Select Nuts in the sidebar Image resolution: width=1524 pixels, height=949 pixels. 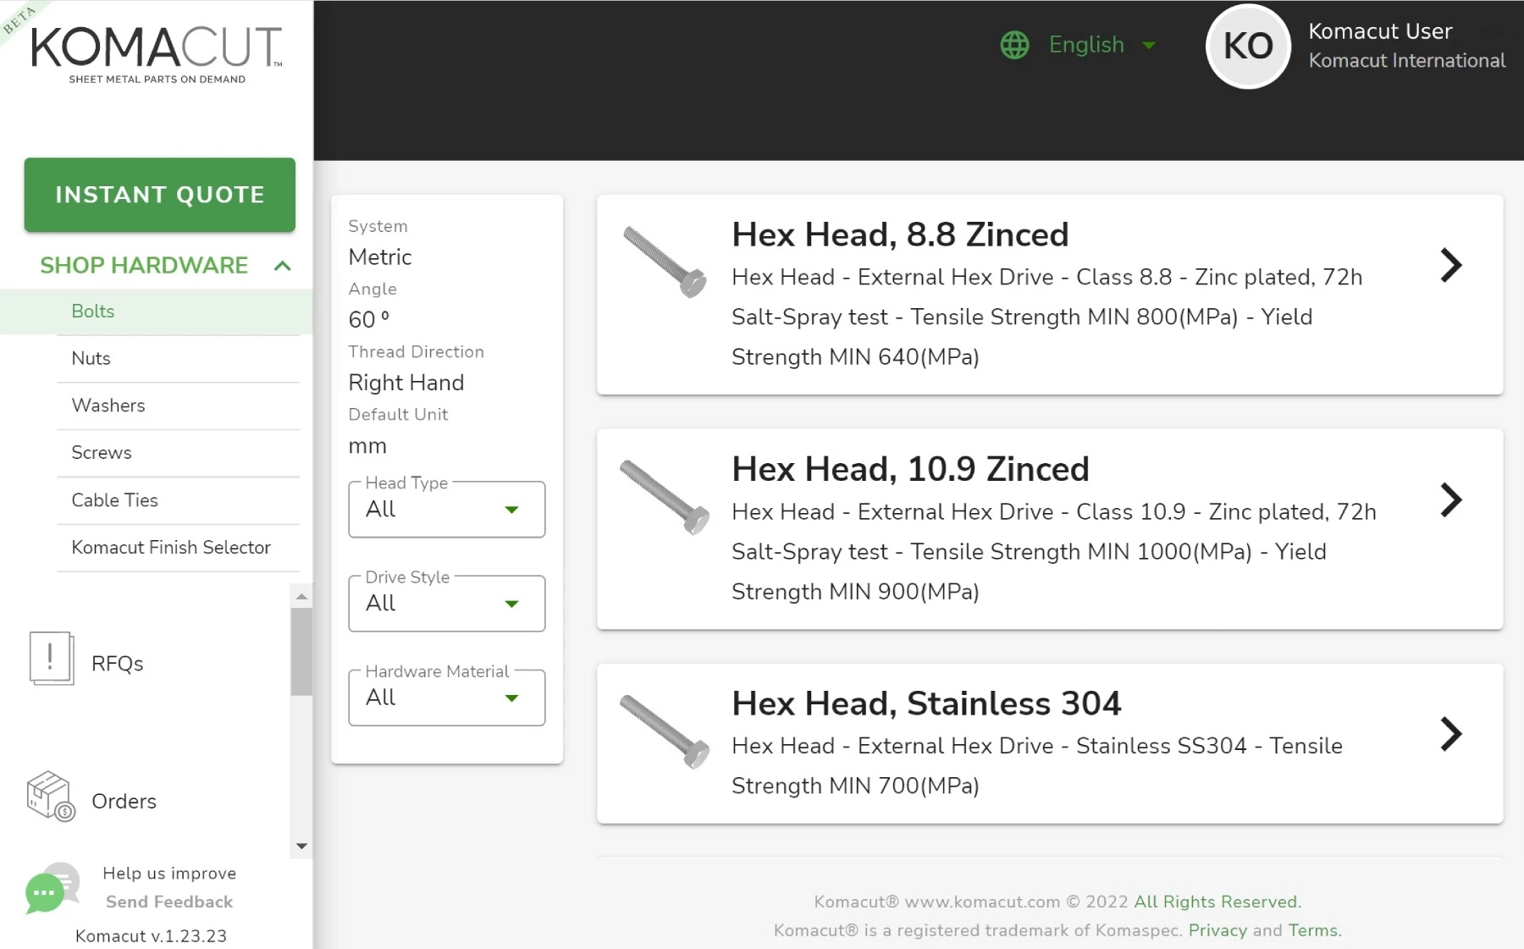pyautogui.click(x=91, y=358)
